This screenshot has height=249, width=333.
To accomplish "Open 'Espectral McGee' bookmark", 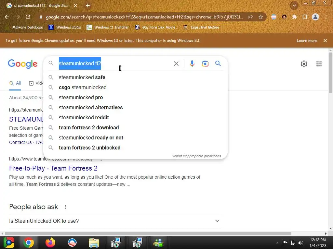I will click(x=201, y=27).
